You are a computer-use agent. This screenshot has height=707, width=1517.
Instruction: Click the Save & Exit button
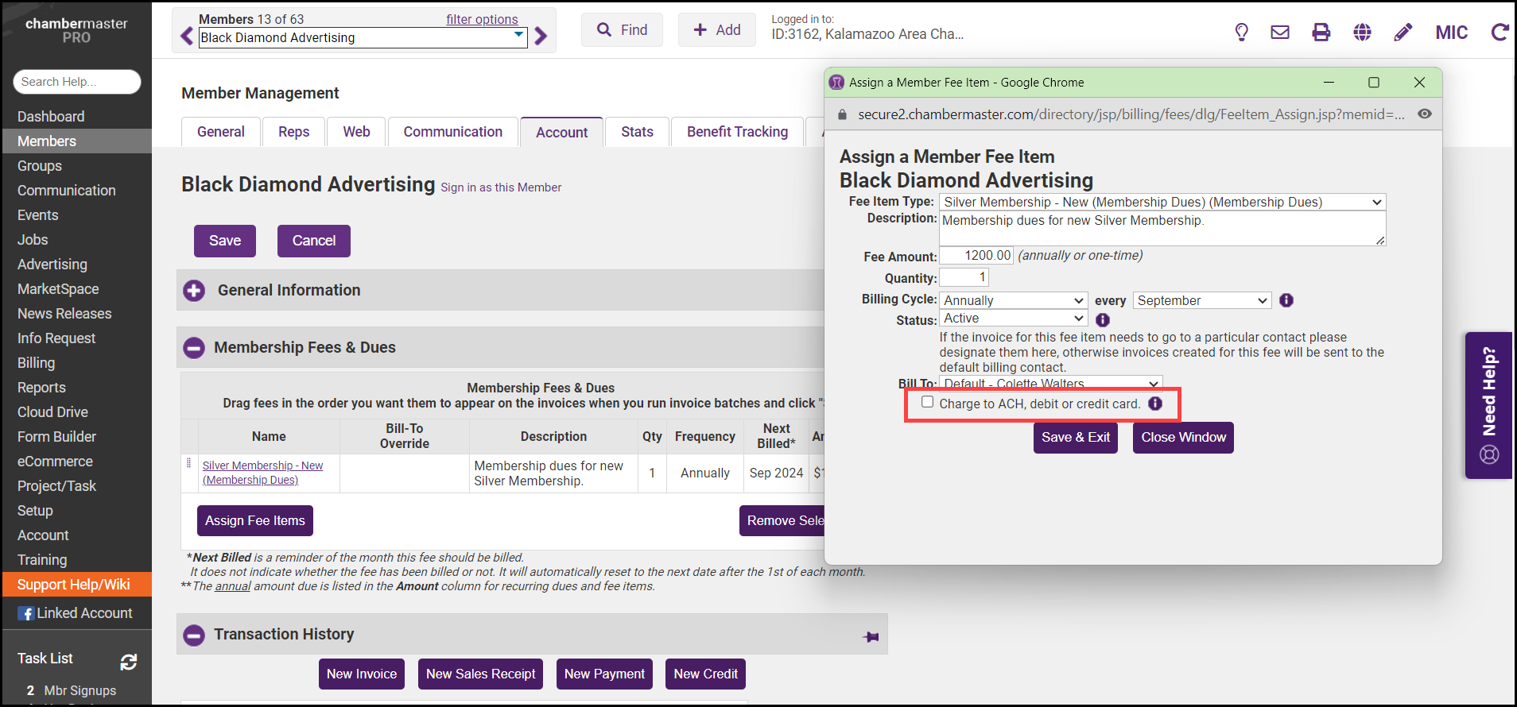pos(1075,438)
